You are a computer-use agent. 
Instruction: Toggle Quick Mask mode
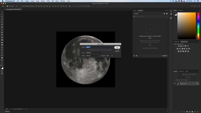(x=2, y=71)
